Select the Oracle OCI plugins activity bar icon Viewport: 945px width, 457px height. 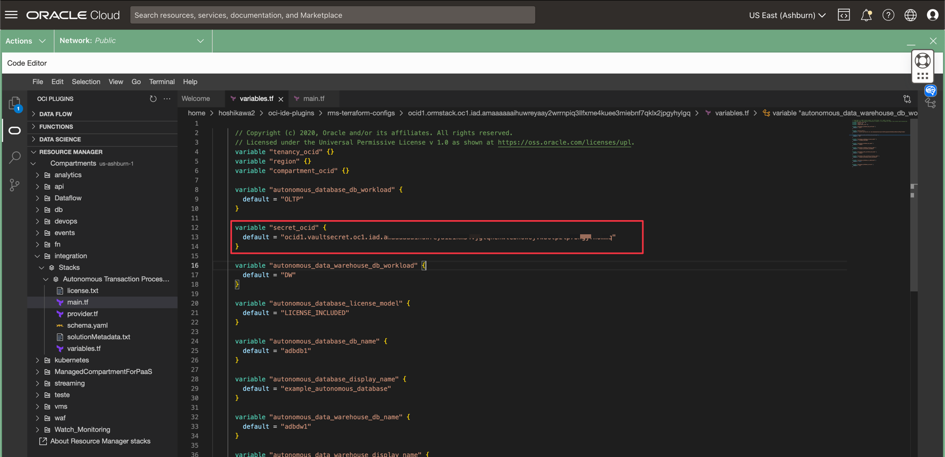point(15,131)
